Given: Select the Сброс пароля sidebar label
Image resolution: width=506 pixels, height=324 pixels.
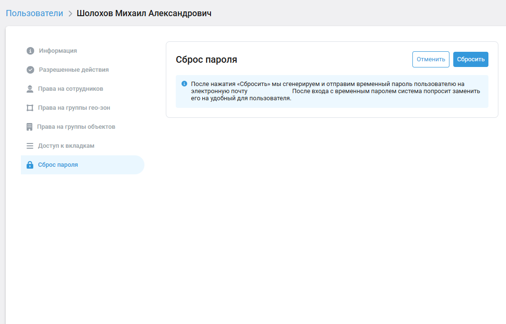Looking at the screenshot, I should click(58, 165).
